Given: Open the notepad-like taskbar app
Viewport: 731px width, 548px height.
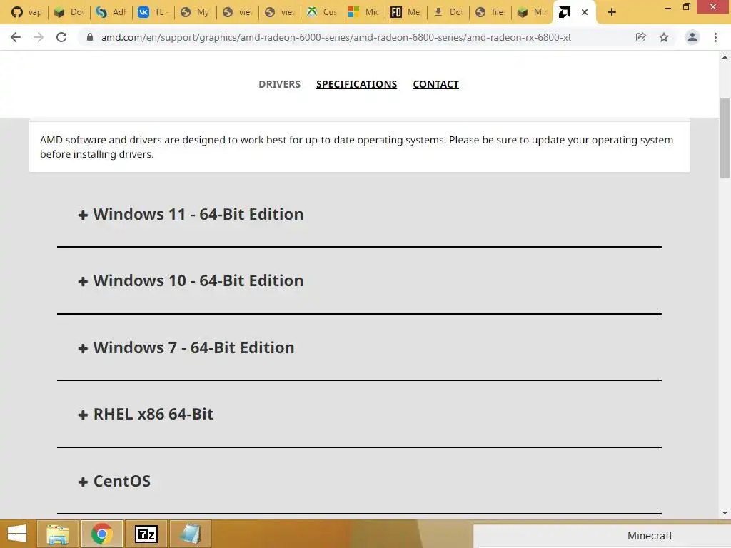Looking at the screenshot, I should [x=190, y=534].
